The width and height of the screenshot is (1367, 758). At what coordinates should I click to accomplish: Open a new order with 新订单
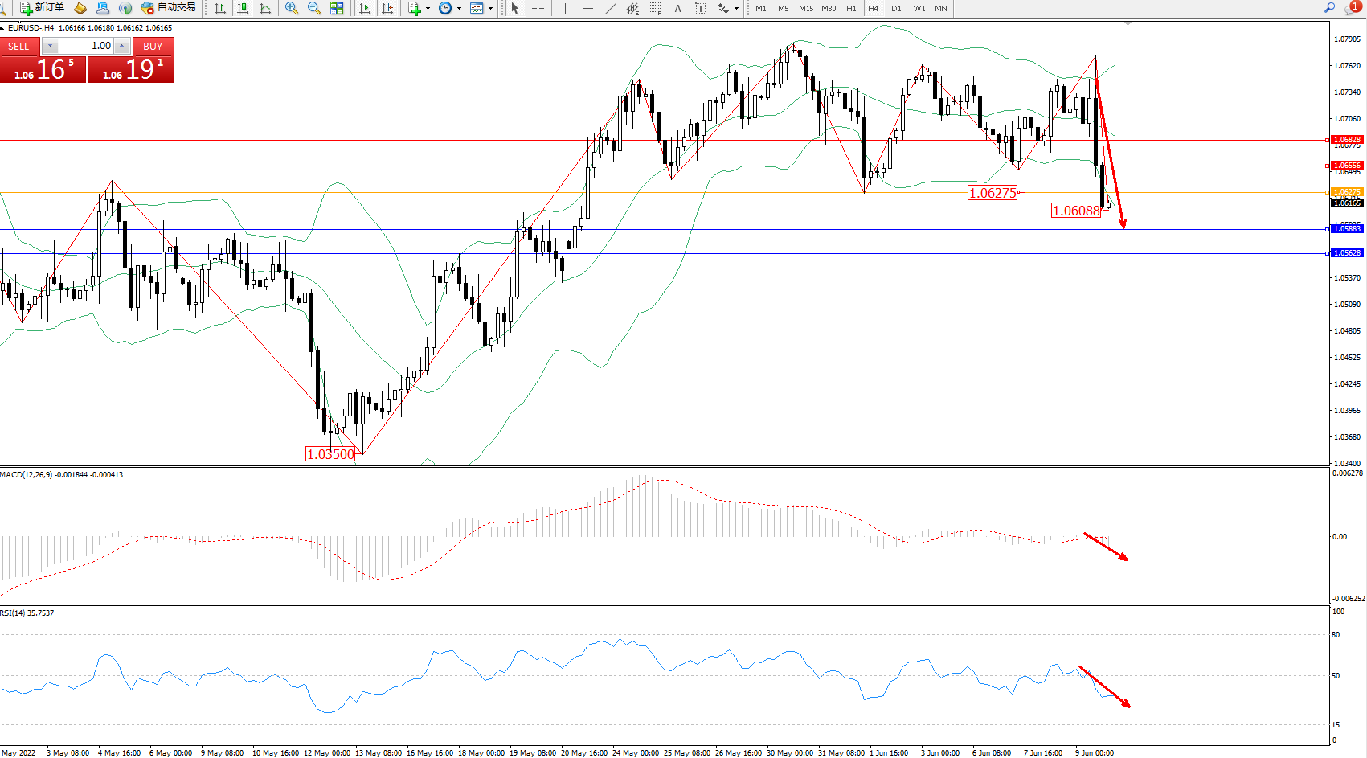[x=43, y=8]
